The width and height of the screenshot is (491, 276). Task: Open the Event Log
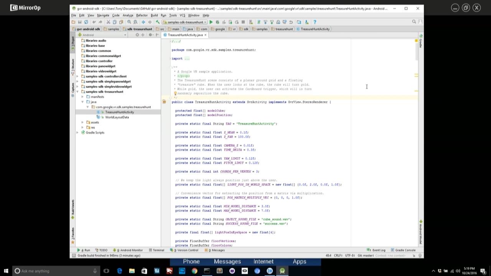[x=376, y=250]
